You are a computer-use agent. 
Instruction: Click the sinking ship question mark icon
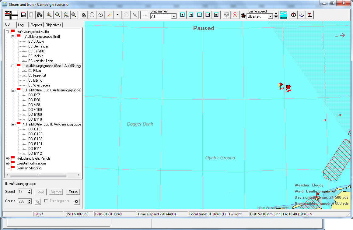(x=310, y=15)
